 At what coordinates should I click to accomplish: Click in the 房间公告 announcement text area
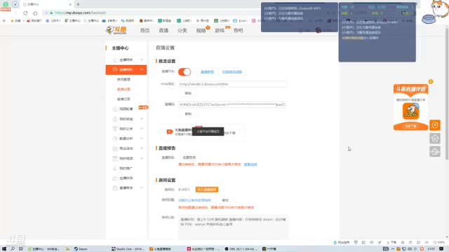tap(234, 226)
